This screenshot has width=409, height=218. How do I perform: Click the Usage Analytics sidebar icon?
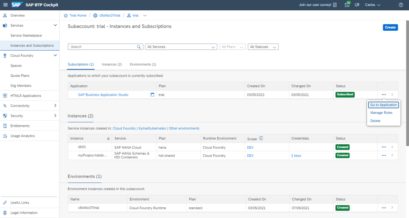(5, 136)
